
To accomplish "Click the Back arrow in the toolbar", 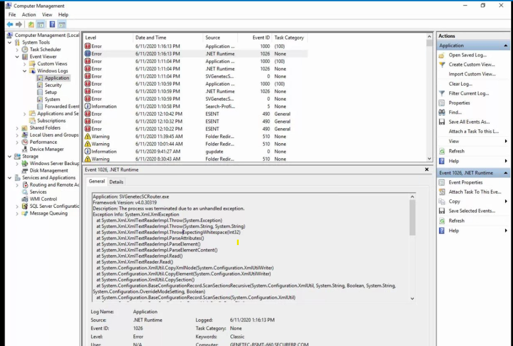I will click(10, 25).
